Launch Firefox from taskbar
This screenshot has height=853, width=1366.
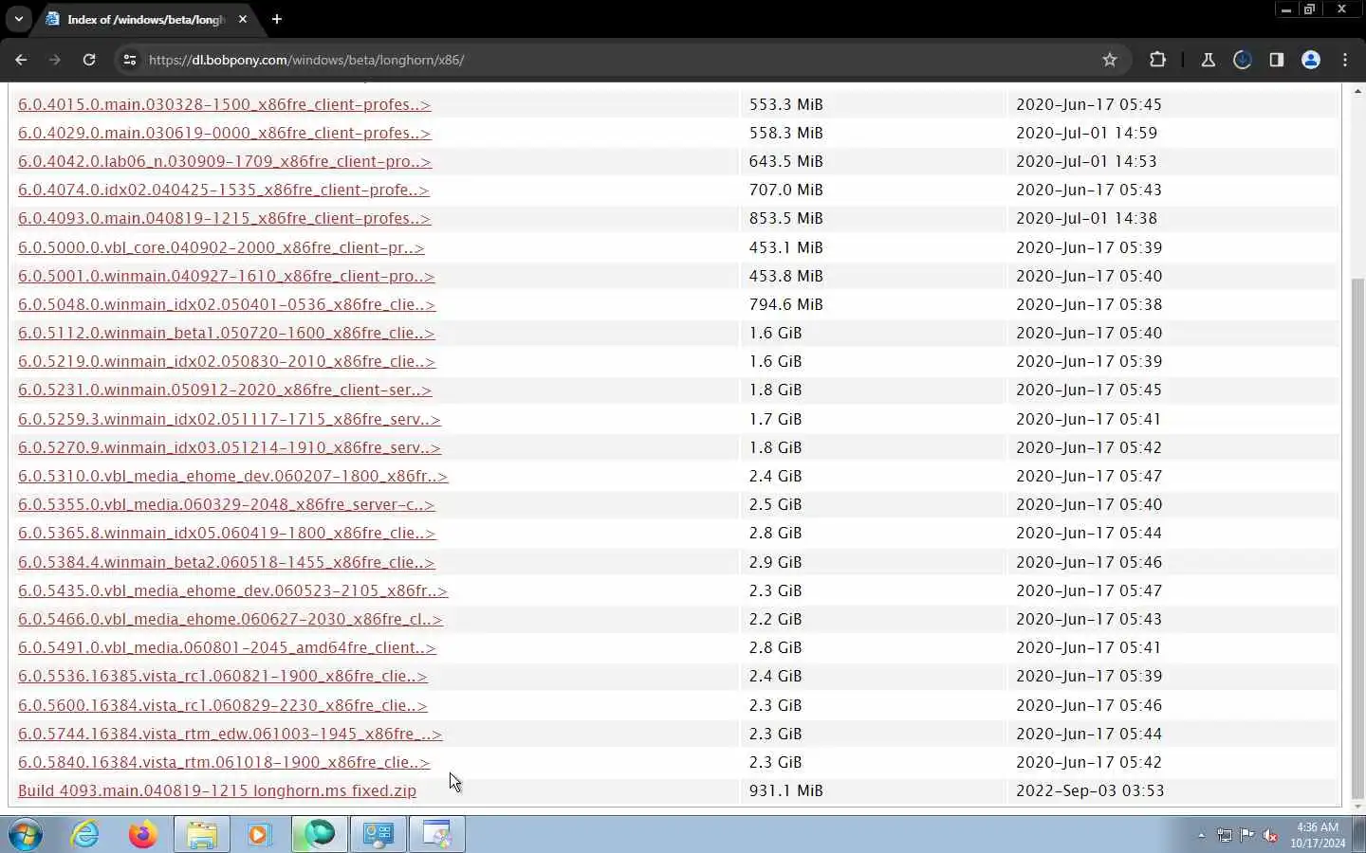pos(143,835)
